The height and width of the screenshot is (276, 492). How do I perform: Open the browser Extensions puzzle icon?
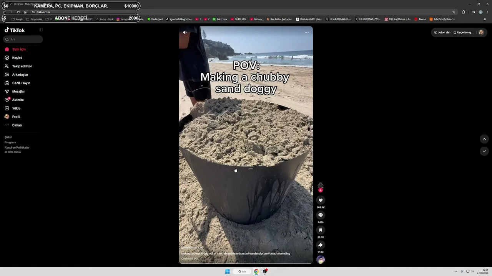tap(464, 12)
